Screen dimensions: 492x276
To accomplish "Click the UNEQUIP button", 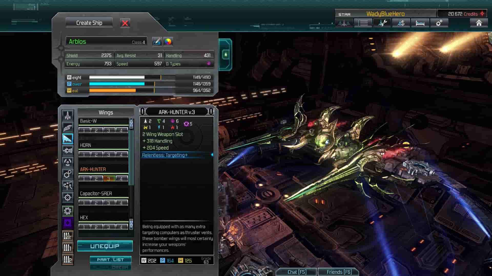I will (x=105, y=246).
